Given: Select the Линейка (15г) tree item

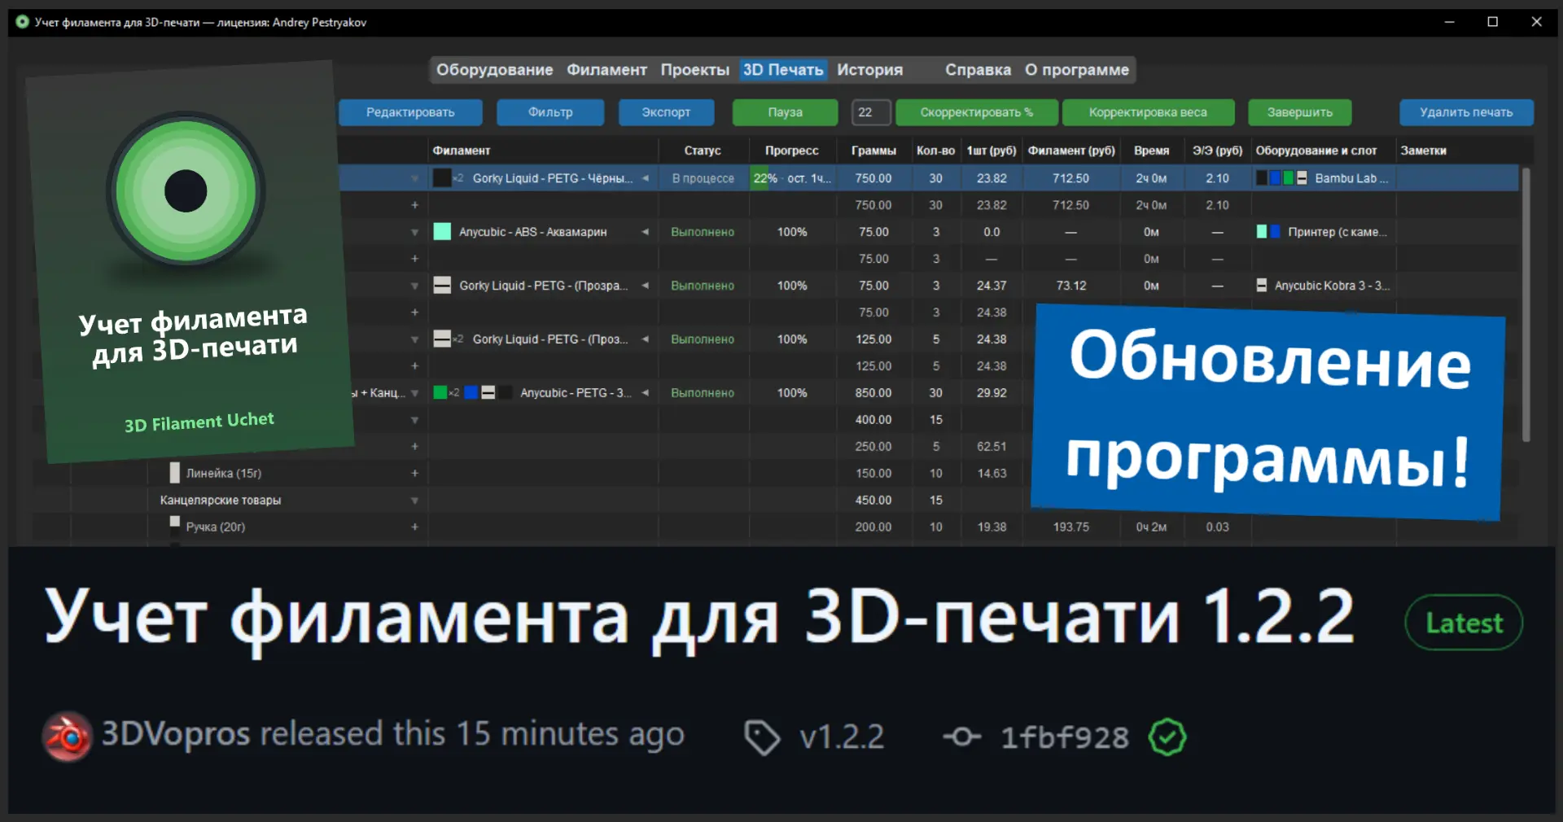Looking at the screenshot, I should [224, 473].
